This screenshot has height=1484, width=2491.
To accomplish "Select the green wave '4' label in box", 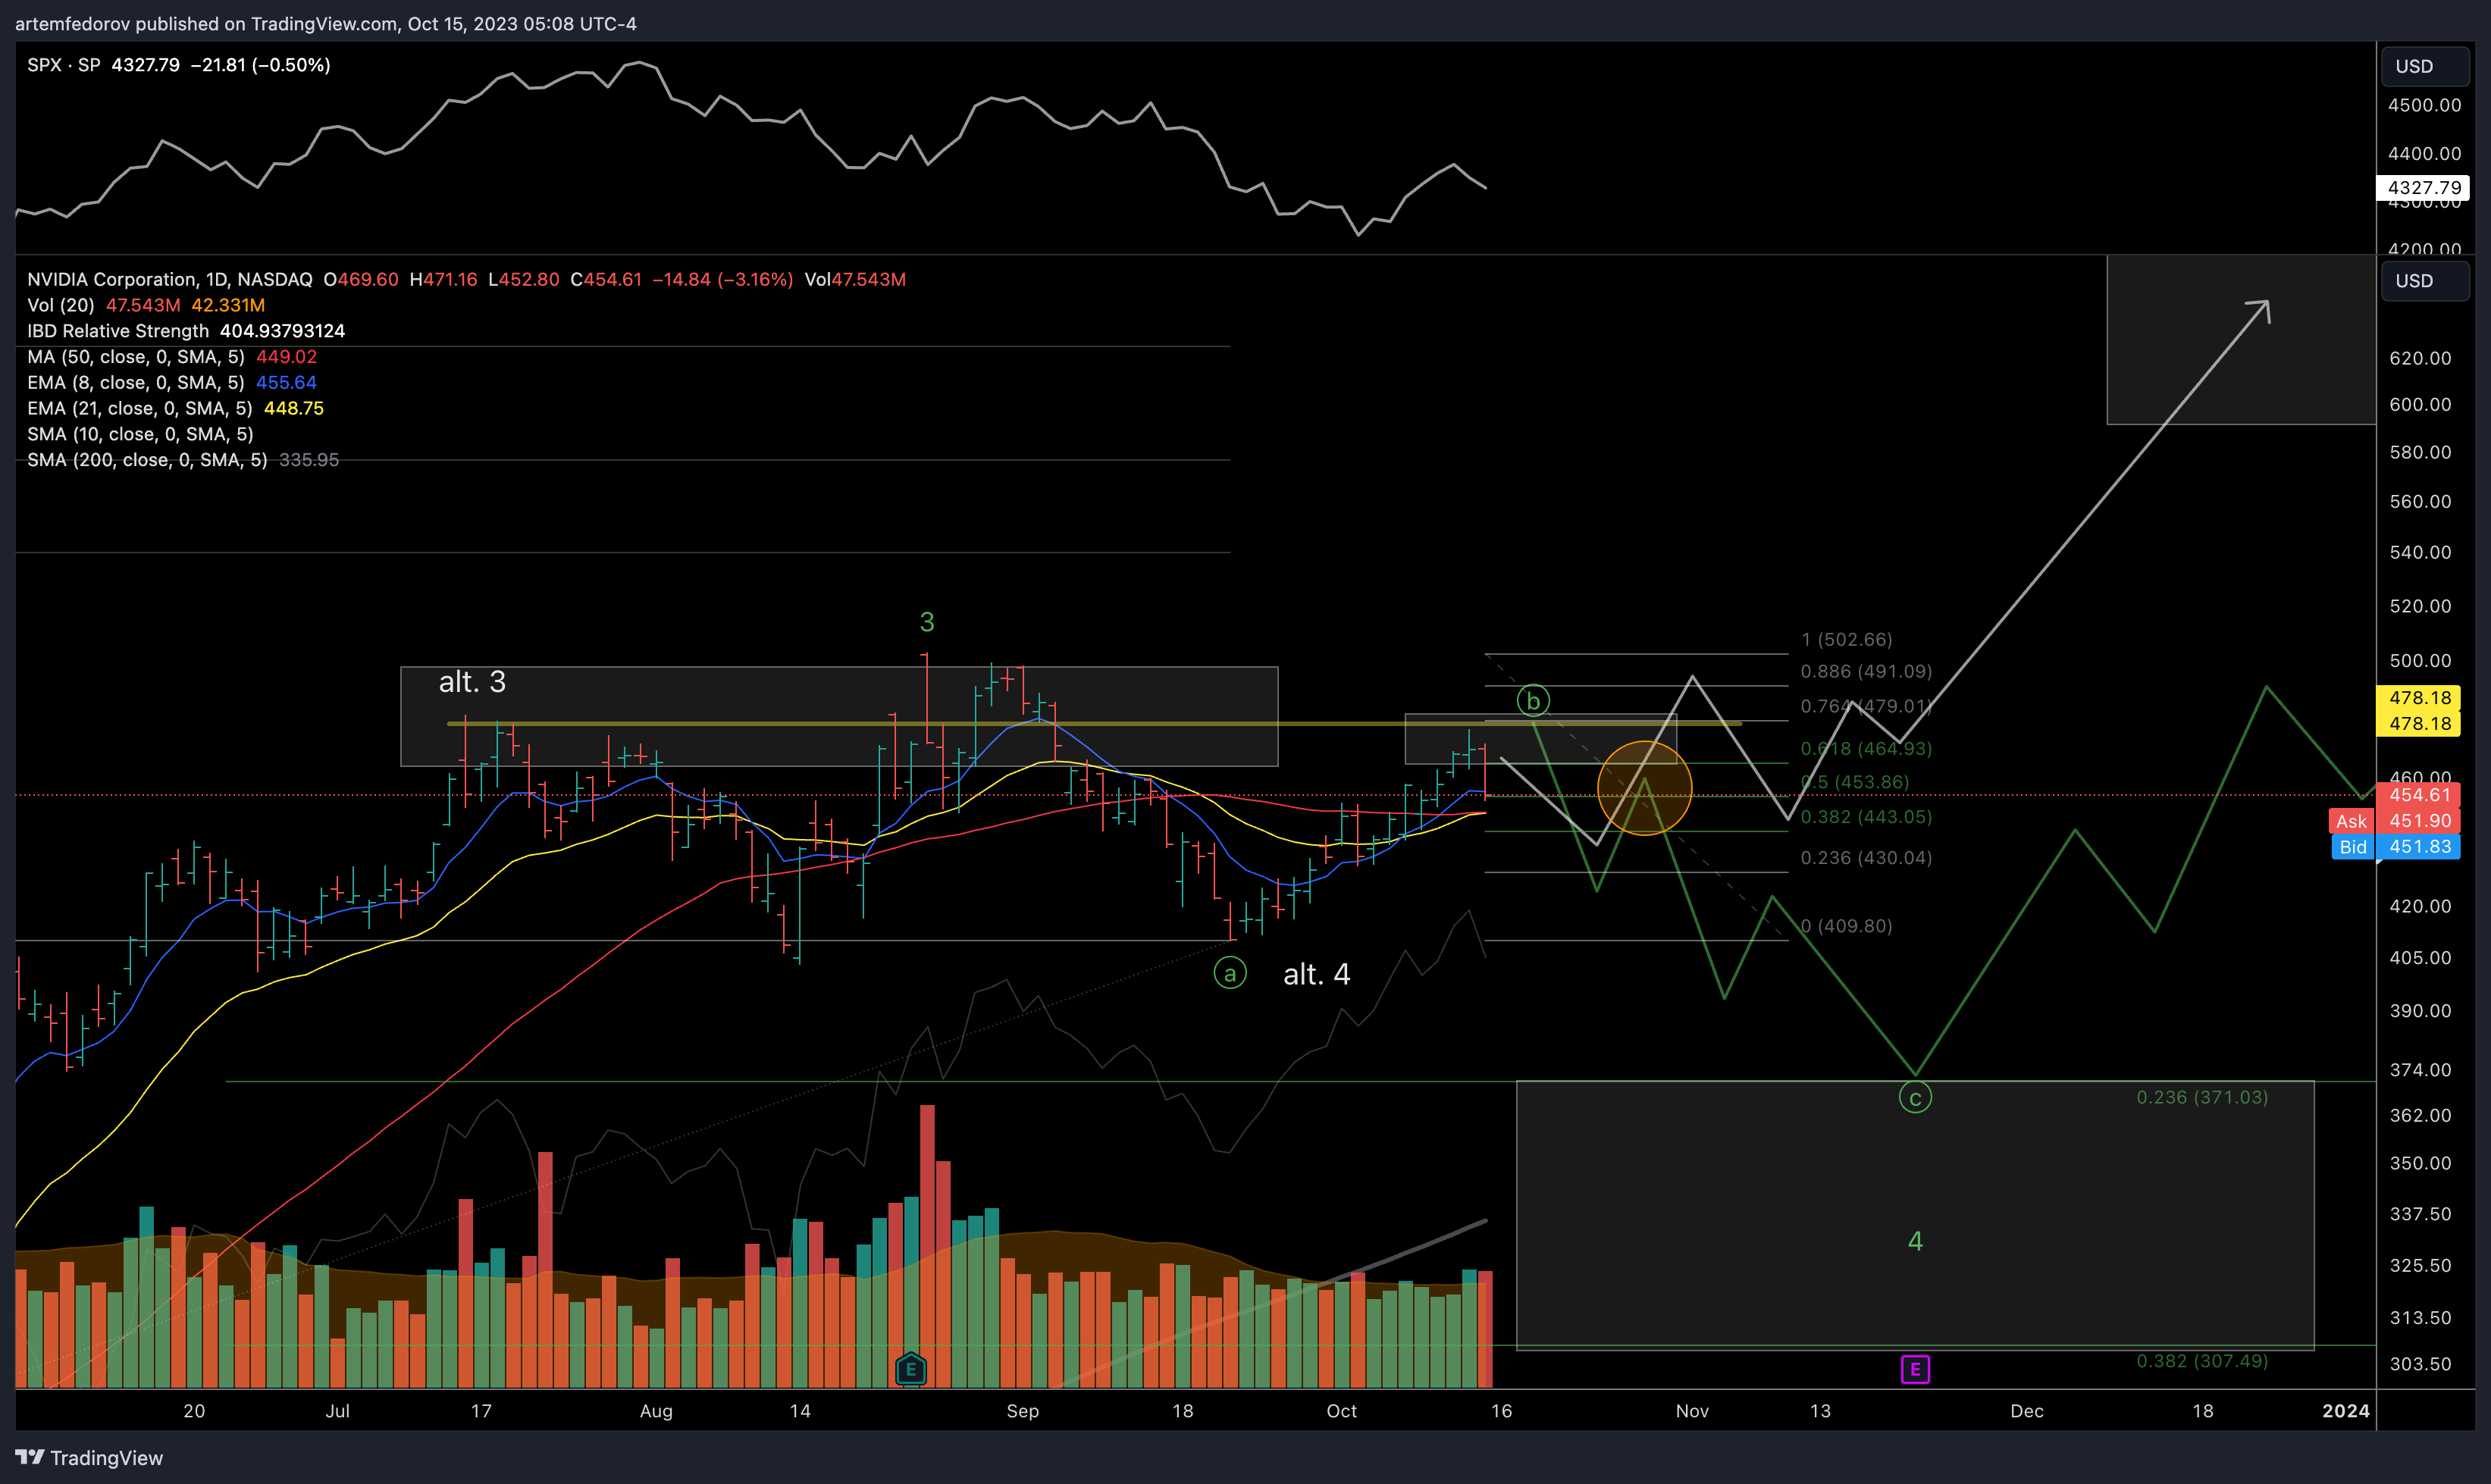I will (1915, 1241).
